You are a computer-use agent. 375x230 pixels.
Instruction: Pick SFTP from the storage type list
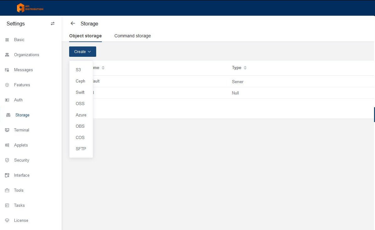tap(81, 149)
